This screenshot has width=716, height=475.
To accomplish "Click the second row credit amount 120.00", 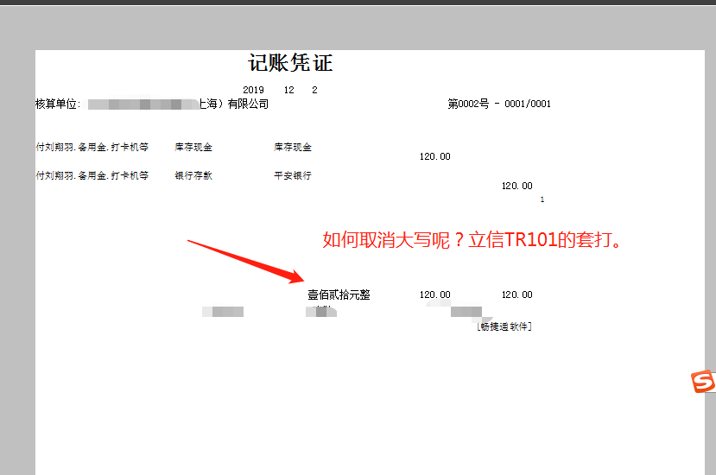I will (516, 186).
